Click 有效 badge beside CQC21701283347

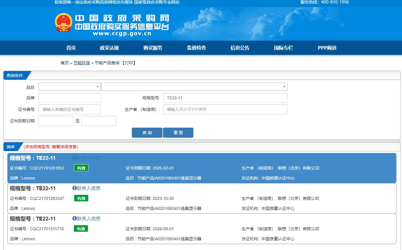(81, 198)
